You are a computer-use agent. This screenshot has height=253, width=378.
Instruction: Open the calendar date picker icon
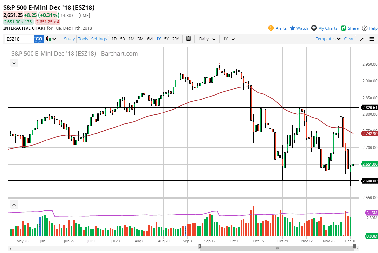(x=188, y=39)
